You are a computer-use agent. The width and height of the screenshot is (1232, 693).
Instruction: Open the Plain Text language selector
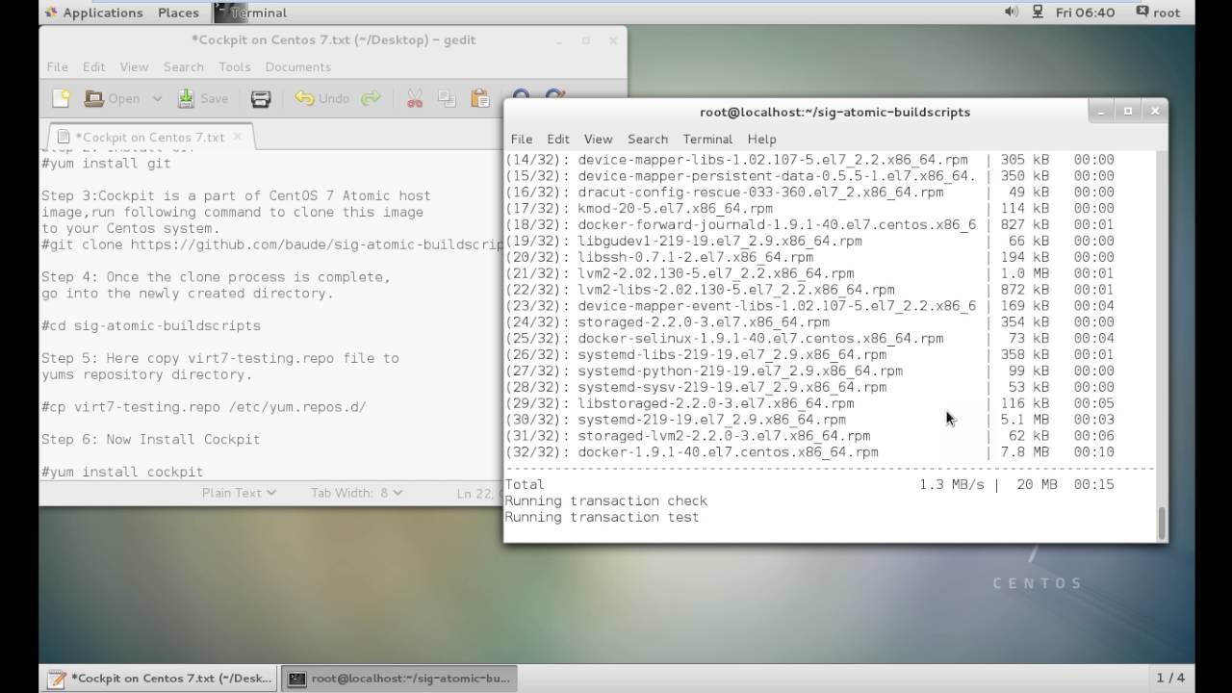(239, 493)
